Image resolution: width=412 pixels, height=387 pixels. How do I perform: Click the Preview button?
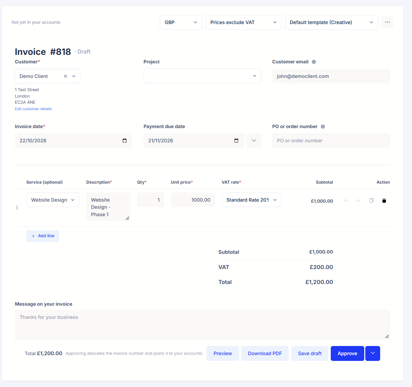(223, 353)
